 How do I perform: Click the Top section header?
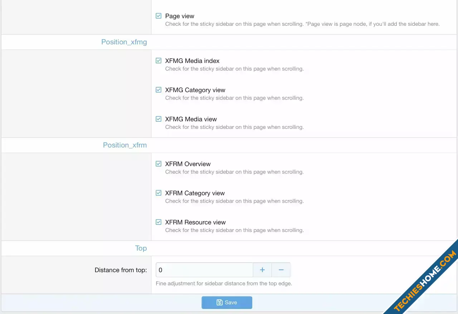click(141, 248)
